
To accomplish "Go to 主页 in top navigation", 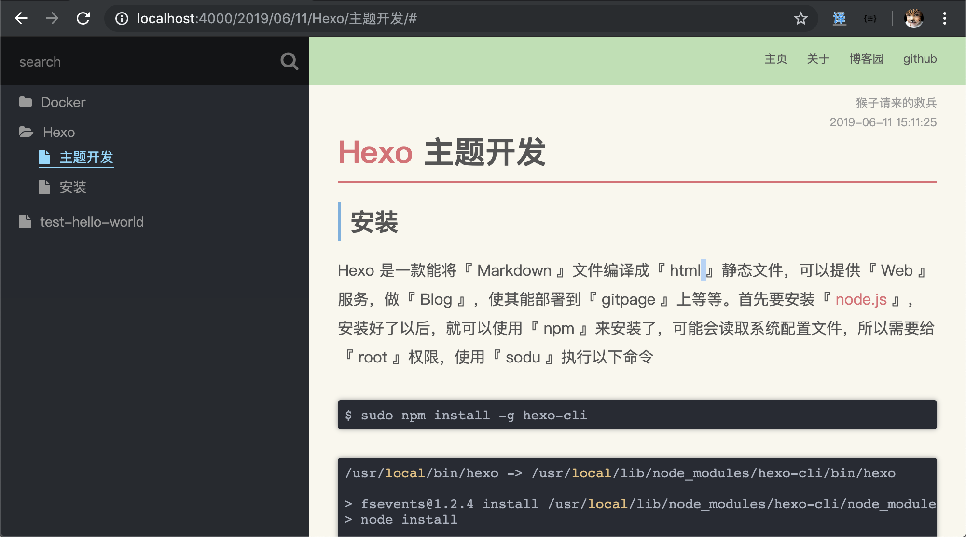I will (775, 59).
